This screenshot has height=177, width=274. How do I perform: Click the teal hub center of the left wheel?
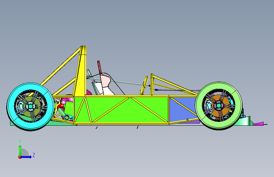(x=30, y=106)
